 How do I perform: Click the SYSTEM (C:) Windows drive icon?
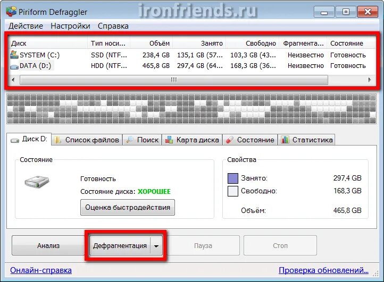click(14, 55)
